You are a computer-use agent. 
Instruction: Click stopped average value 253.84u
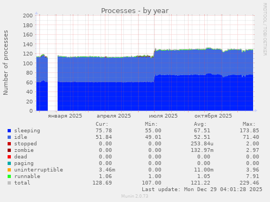[202, 144]
